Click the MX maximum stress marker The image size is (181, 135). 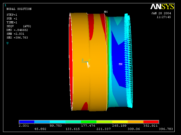[x=106, y=12]
